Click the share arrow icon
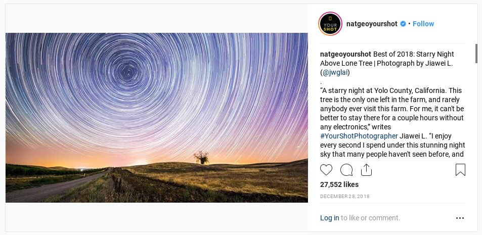This screenshot has height=235, width=482. pyautogui.click(x=366, y=170)
